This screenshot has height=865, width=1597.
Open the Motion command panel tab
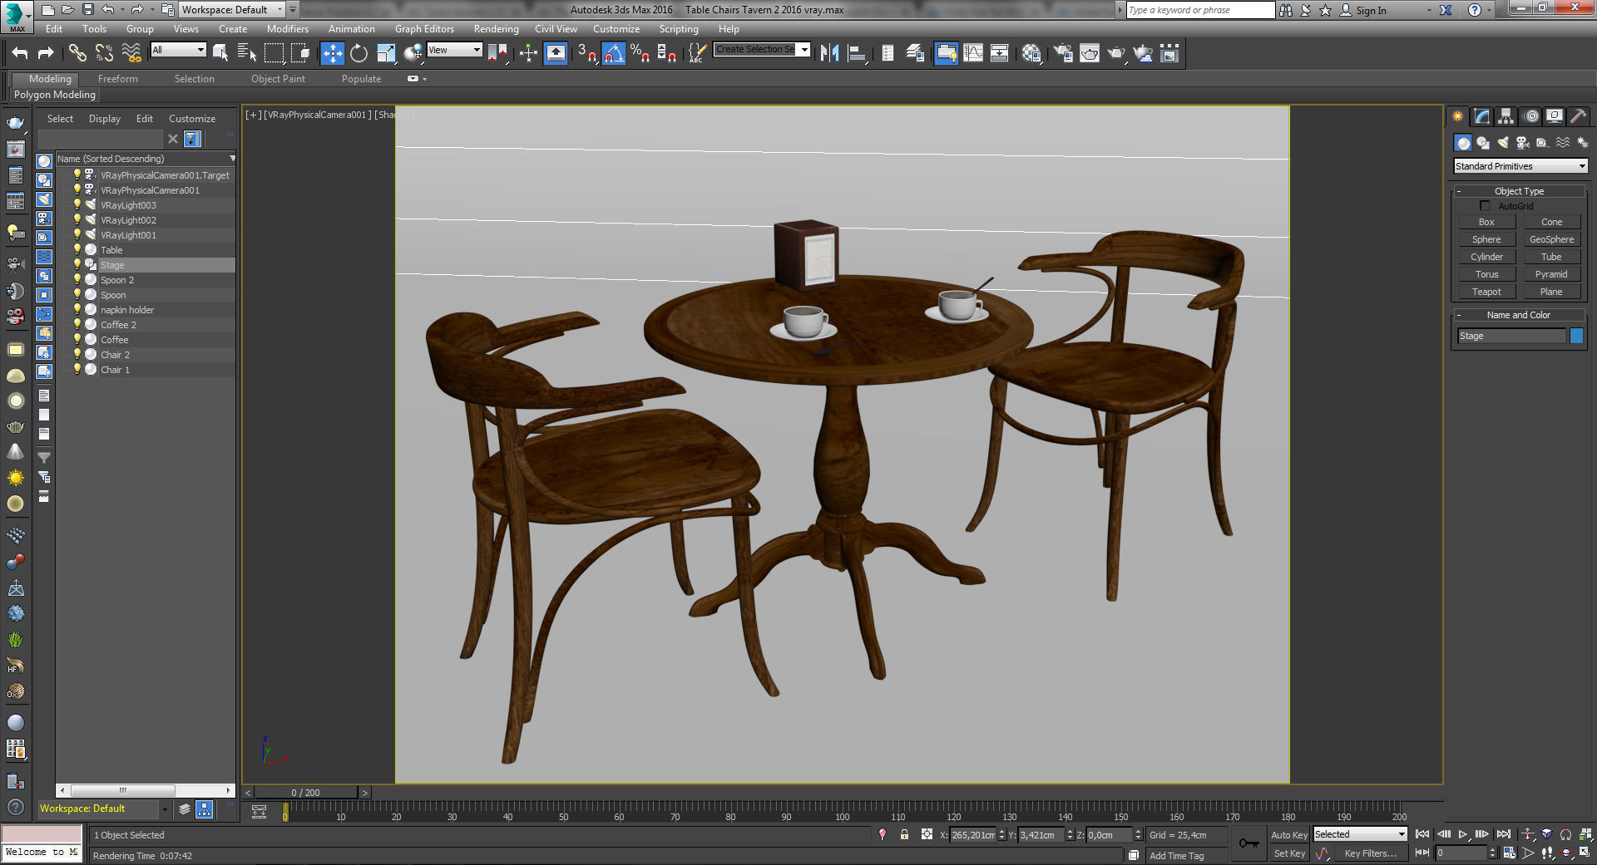pos(1530,116)
